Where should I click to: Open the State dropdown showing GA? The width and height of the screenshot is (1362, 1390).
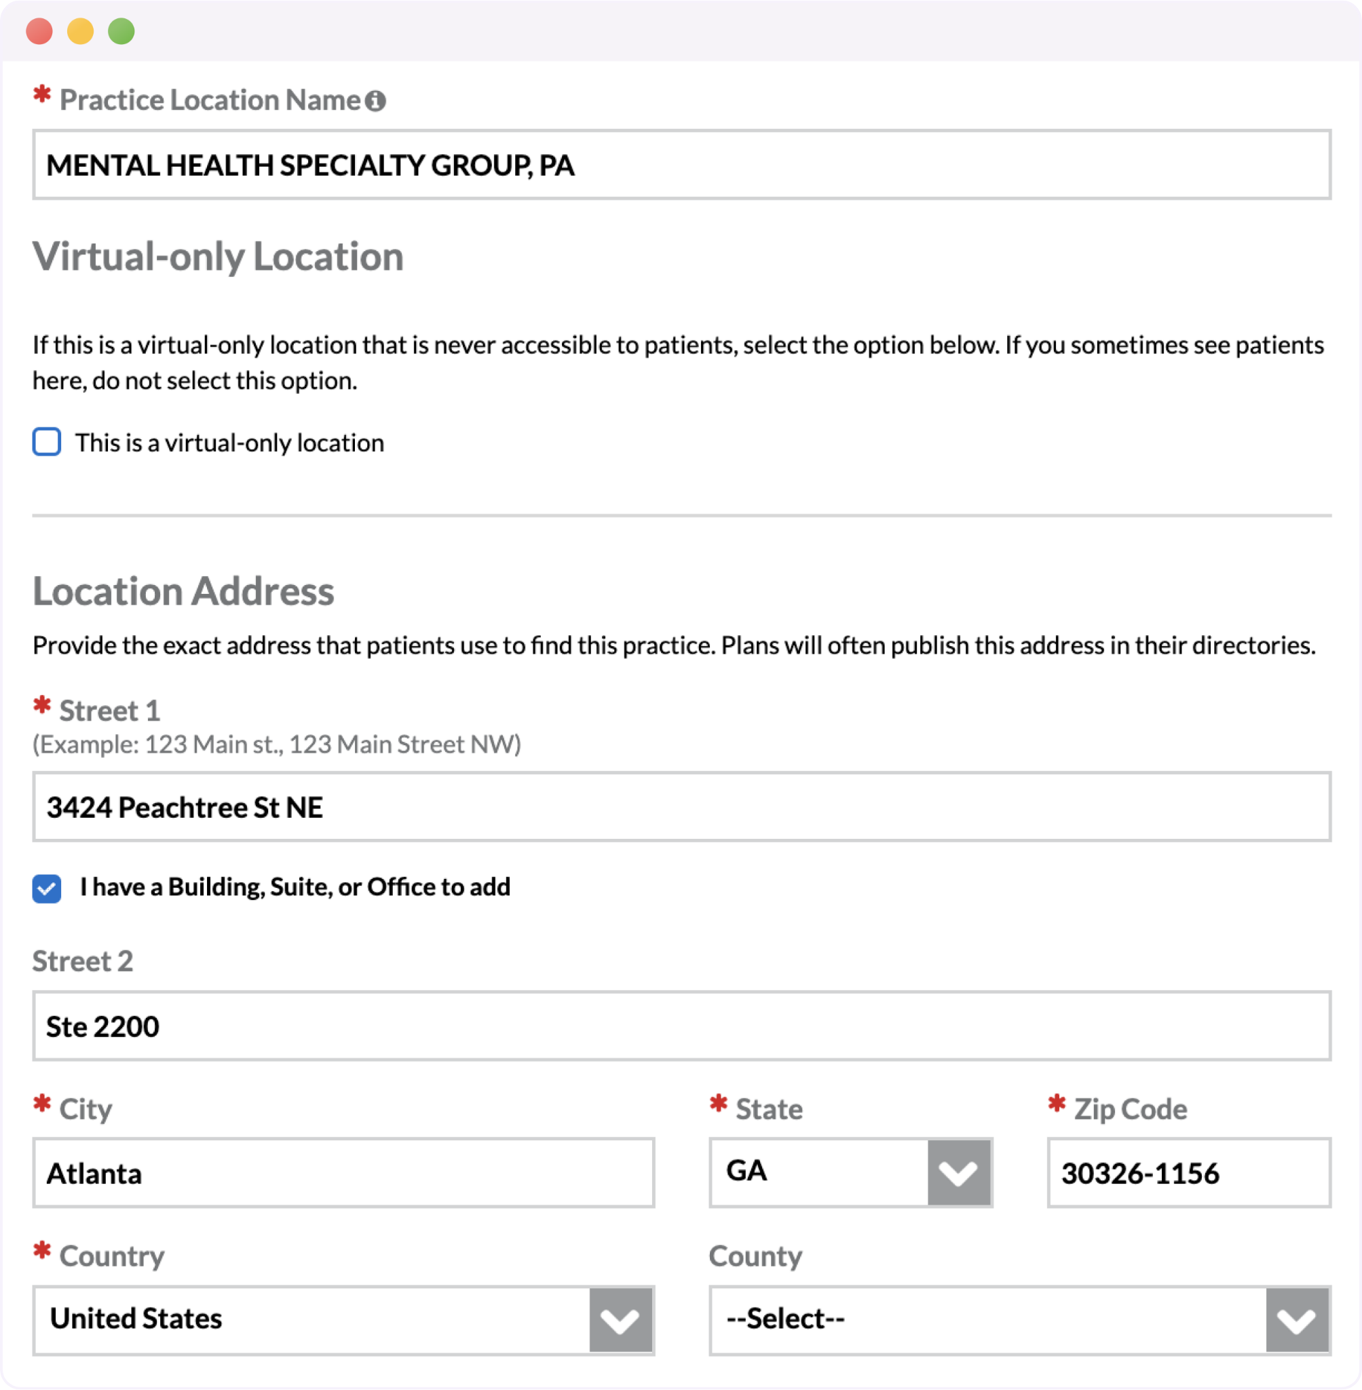[851, 1173]
